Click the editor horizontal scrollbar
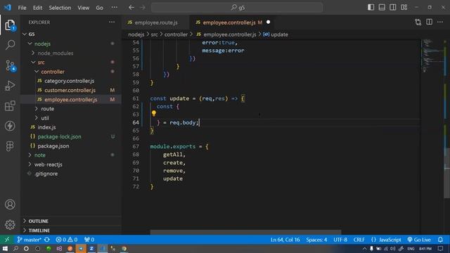This screenshot has height=253, width=450. pos(245,232)
